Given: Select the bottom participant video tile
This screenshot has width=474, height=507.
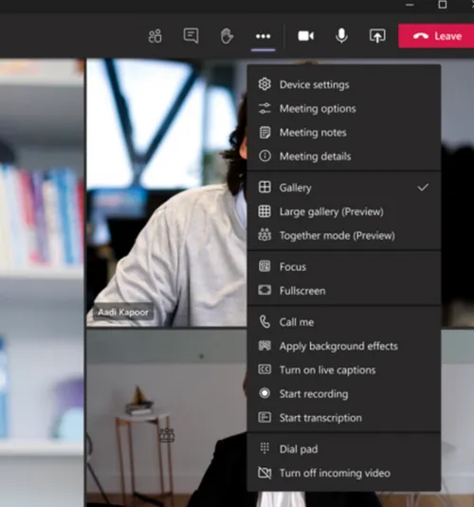Looking at the screenshot, I should coord(166,418).
